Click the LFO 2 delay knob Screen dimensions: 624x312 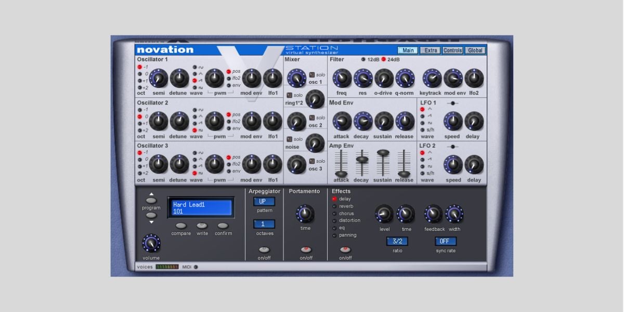[474, 164]
